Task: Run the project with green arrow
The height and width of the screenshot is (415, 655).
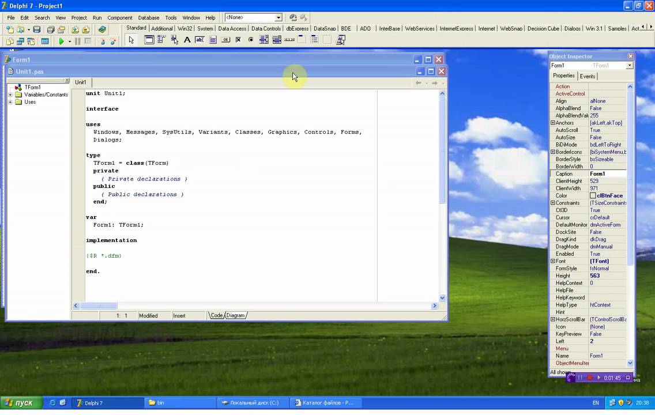Action: coord(61,41)
